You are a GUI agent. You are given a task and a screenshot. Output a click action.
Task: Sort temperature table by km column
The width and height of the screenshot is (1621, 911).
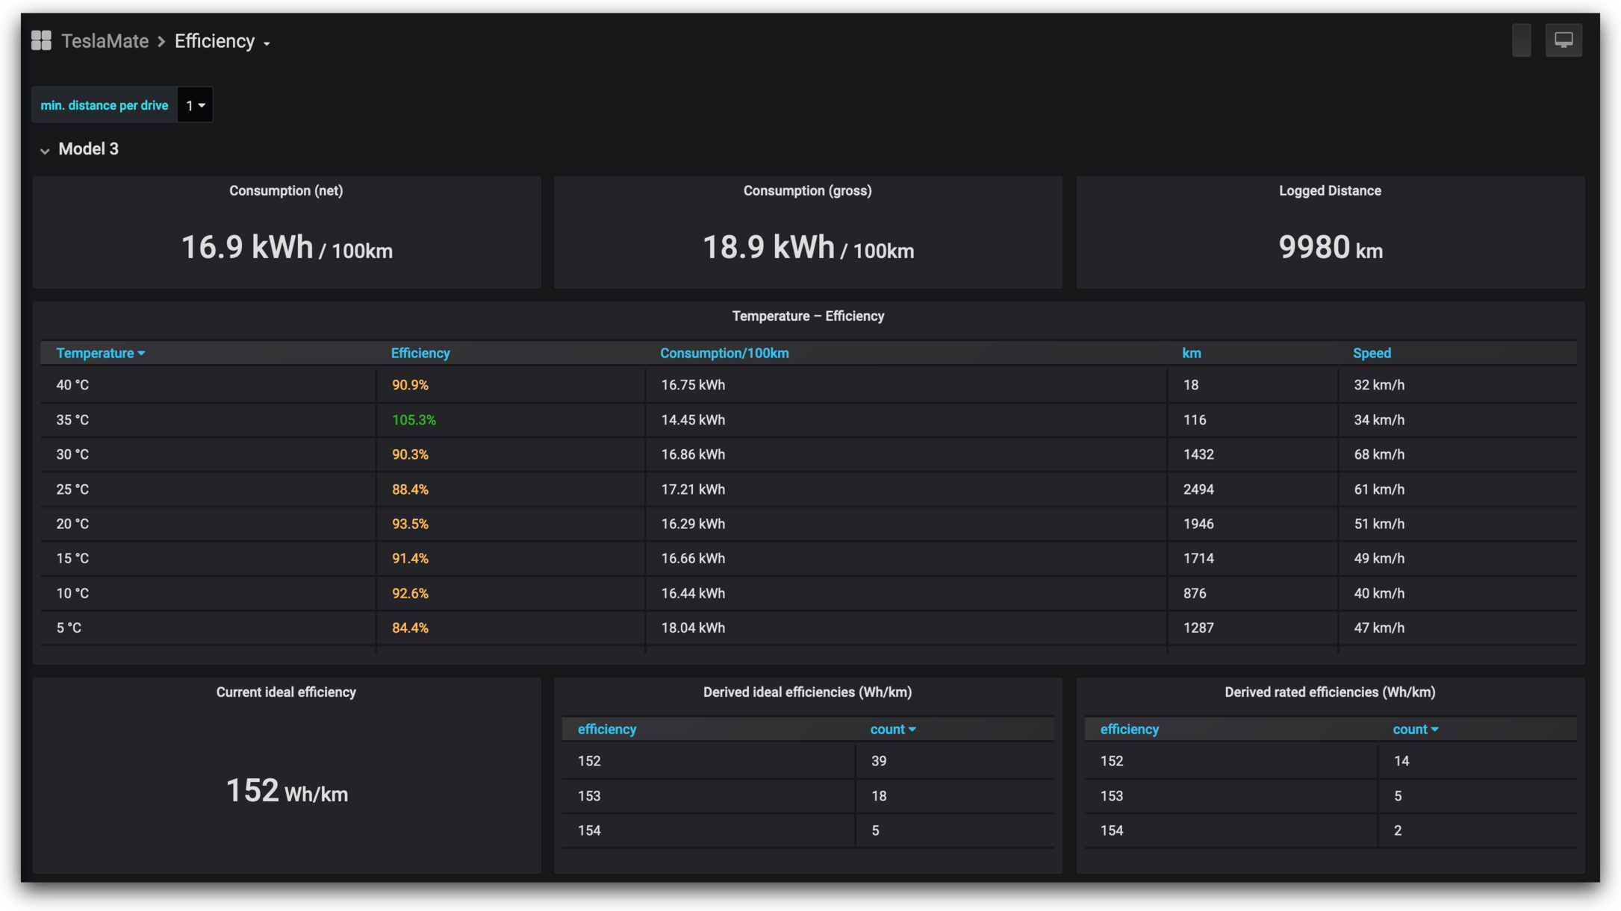(x=1191, y=354)
